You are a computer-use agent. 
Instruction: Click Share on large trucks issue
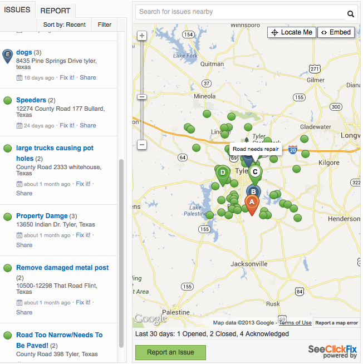click(24, 193)
